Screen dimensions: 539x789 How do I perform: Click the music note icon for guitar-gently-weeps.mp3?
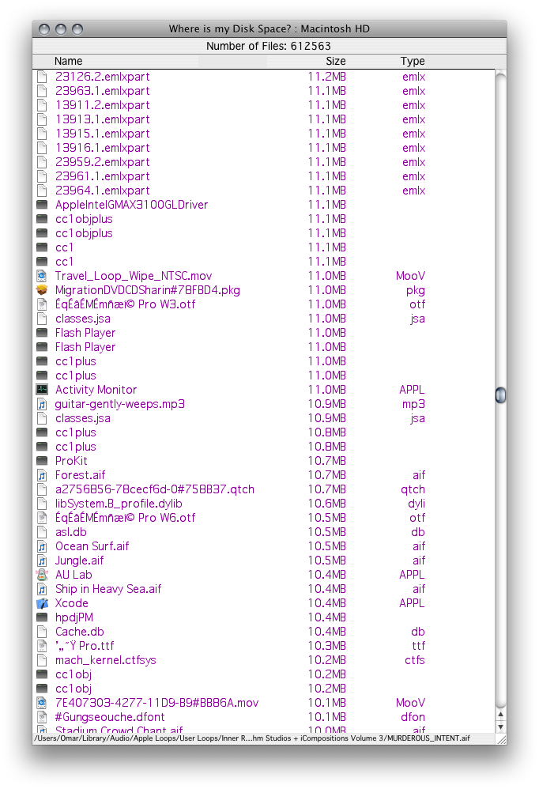42,404
